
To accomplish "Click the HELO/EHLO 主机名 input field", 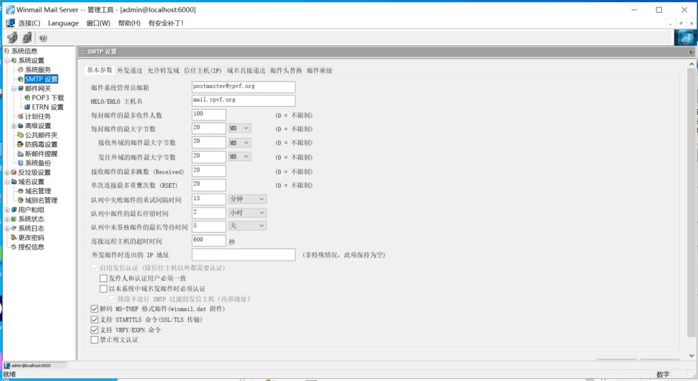I will (243, 101).
